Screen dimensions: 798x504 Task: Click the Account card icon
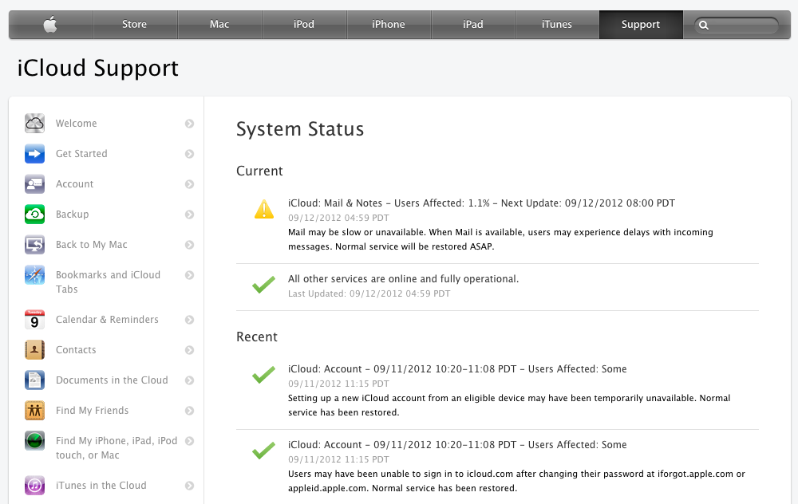click(x=34, y=184)
